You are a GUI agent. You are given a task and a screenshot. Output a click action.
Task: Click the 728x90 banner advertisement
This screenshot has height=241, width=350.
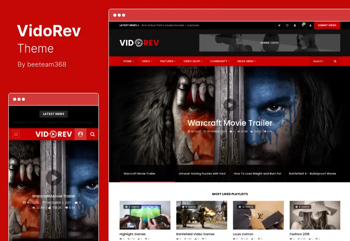pyautogui.click(x=269, y=43)
